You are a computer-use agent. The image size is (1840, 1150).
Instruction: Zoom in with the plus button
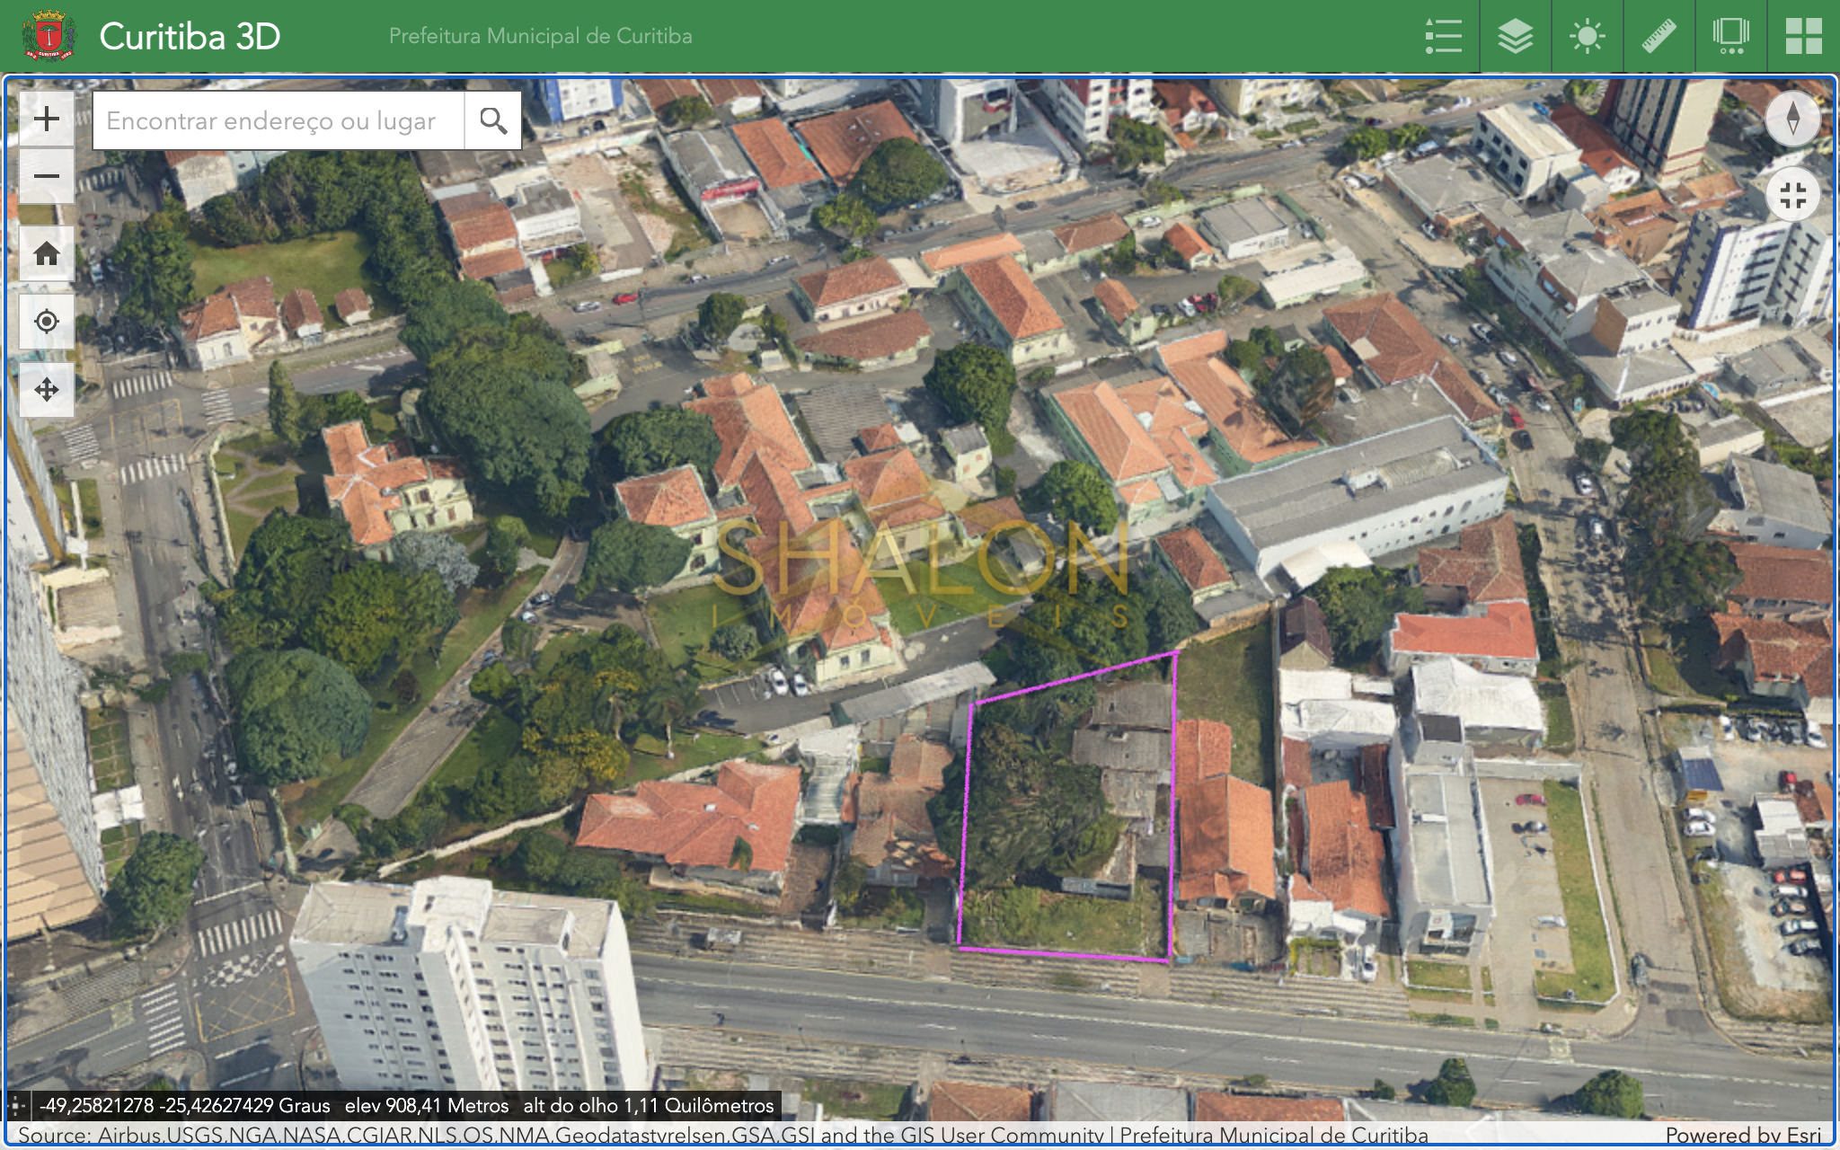click(x=47, y=119)
